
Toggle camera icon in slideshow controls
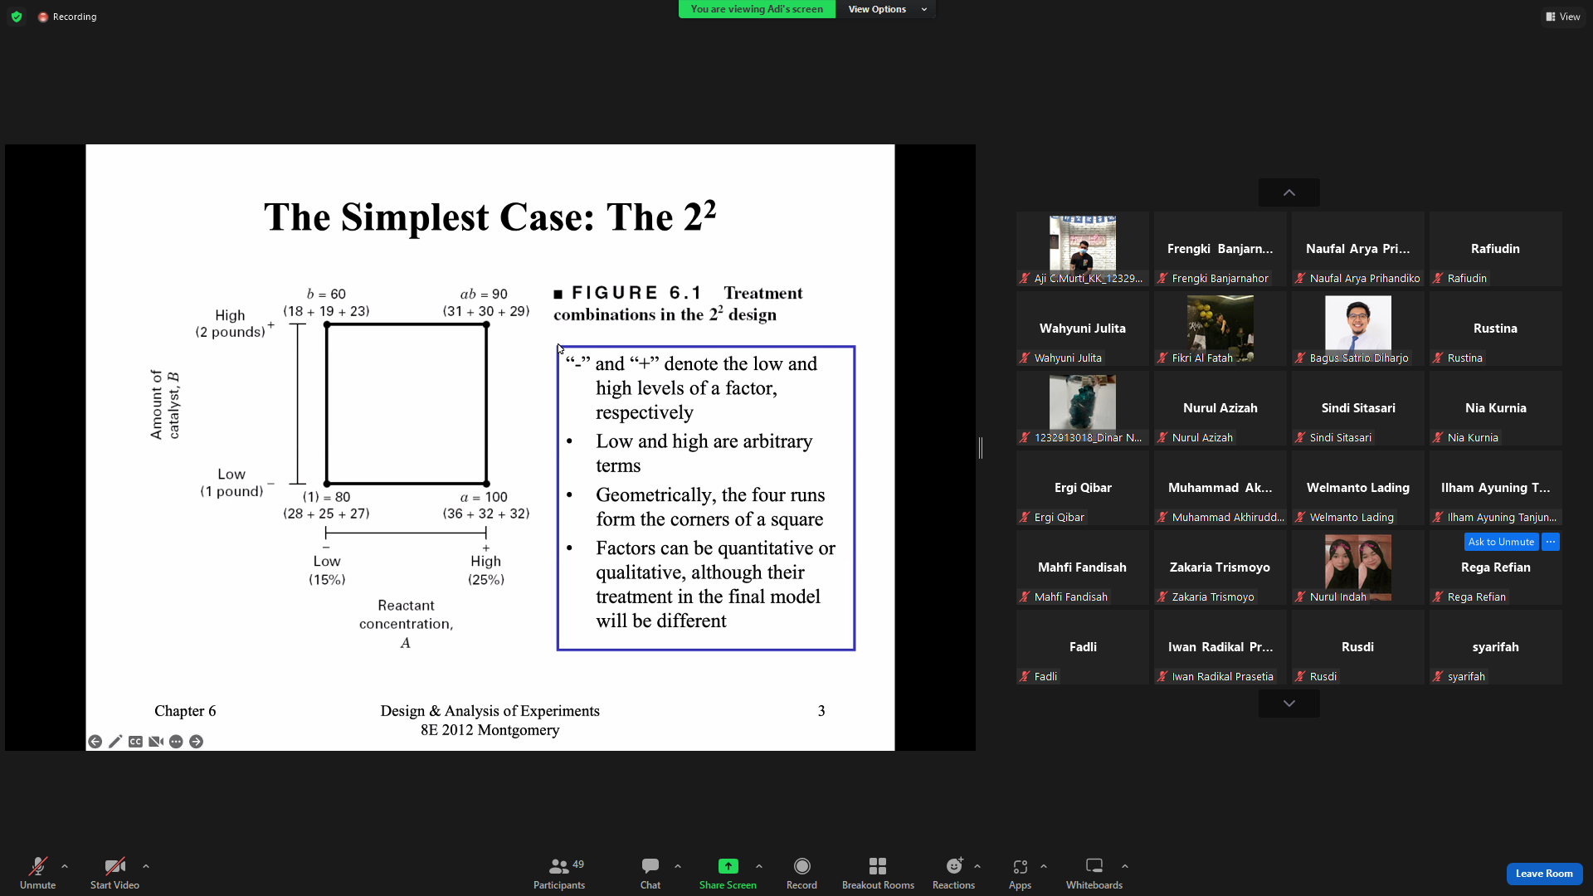click(x=156, y=742)
